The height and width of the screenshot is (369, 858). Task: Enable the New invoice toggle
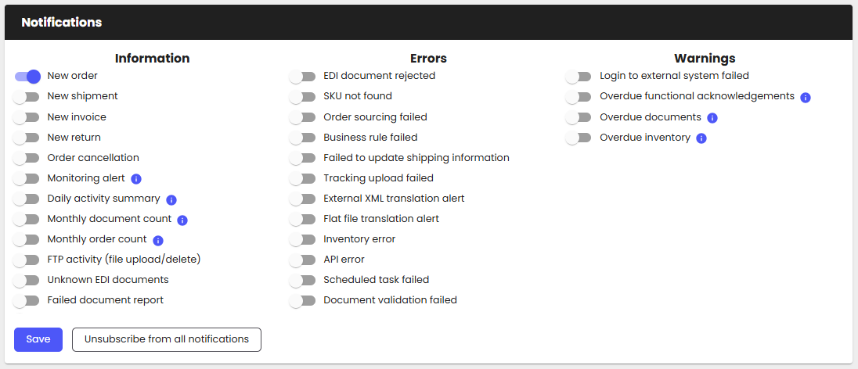point(27,117)
